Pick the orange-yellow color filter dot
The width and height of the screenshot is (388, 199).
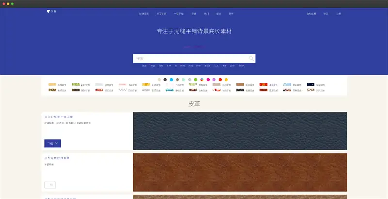coord(226,80)
